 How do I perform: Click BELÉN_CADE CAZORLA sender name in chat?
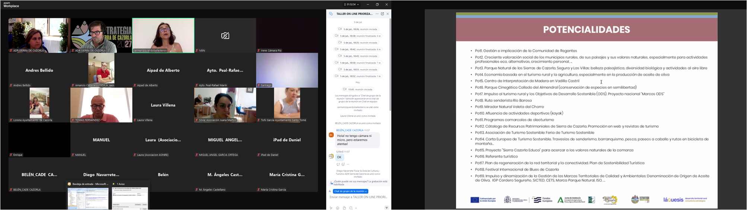350,130
